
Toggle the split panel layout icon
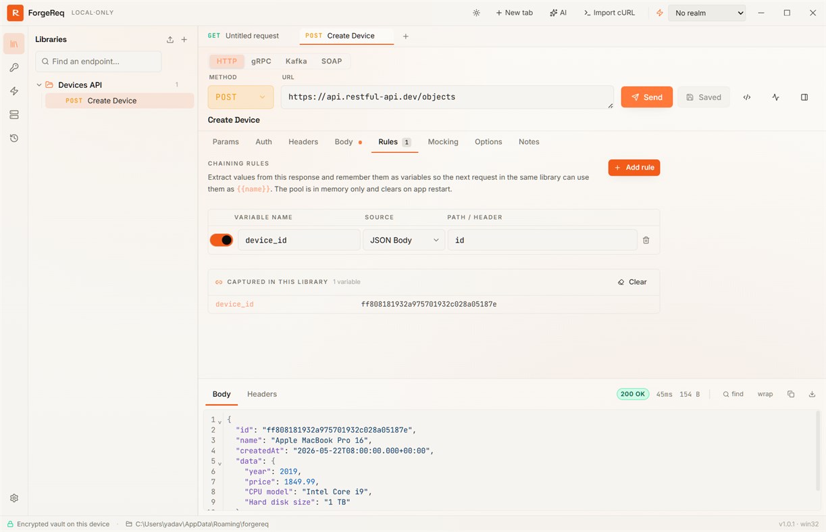(804, 97)
